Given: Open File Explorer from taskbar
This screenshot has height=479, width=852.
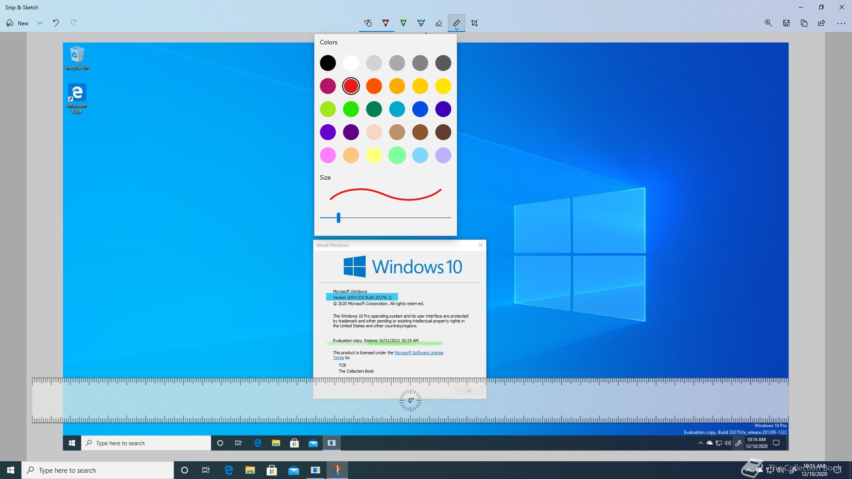Looking at the screenshot, I should click(x=250, y=470).
